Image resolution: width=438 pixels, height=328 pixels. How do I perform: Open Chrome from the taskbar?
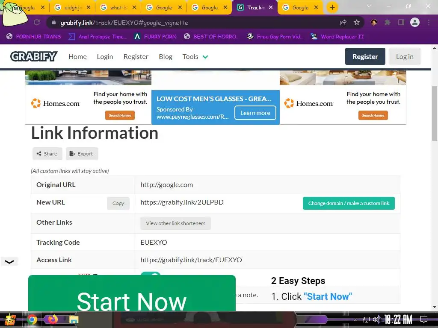pos(32,319)
